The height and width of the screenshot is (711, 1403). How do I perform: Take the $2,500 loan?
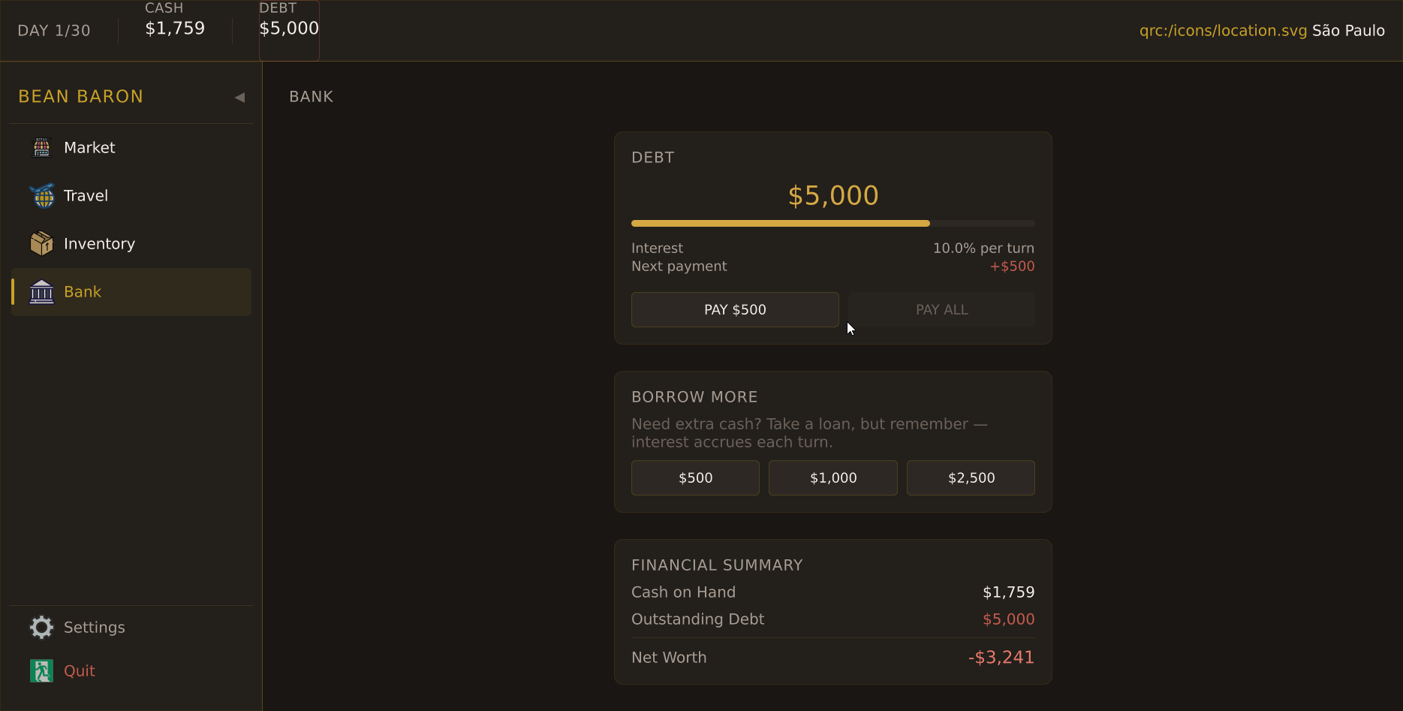point(971,478)
